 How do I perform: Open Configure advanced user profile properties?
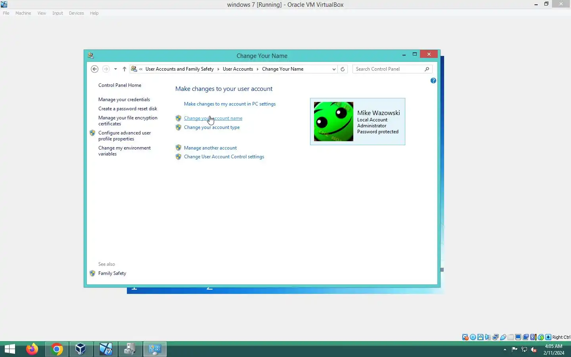click(125, 136)
